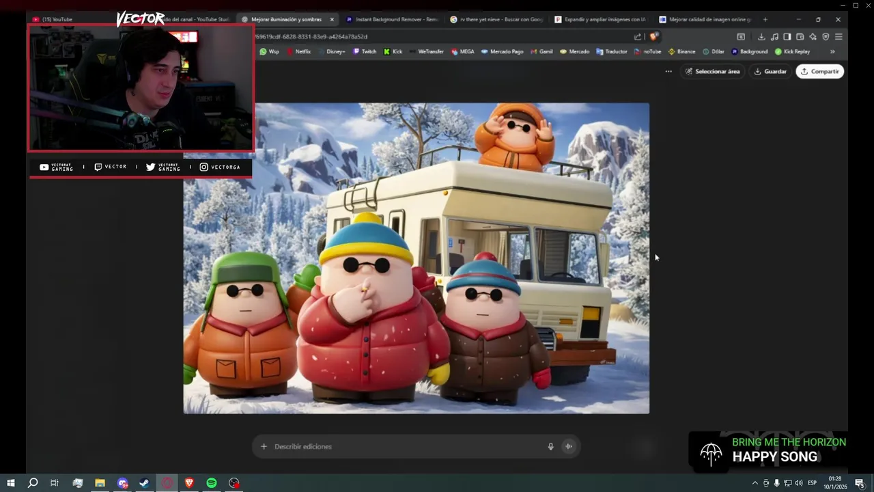
Task: Open the MEGA bookmark
Action: [x=462, y=52]
